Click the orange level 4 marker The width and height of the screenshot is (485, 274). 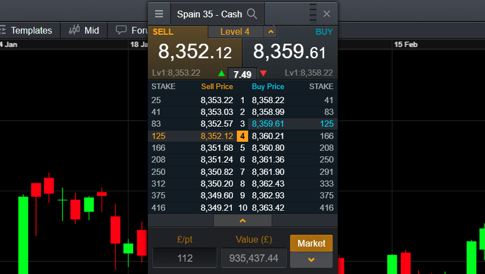(243, 136)
